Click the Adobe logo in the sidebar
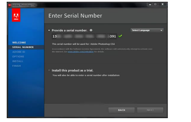 [16, 15]
